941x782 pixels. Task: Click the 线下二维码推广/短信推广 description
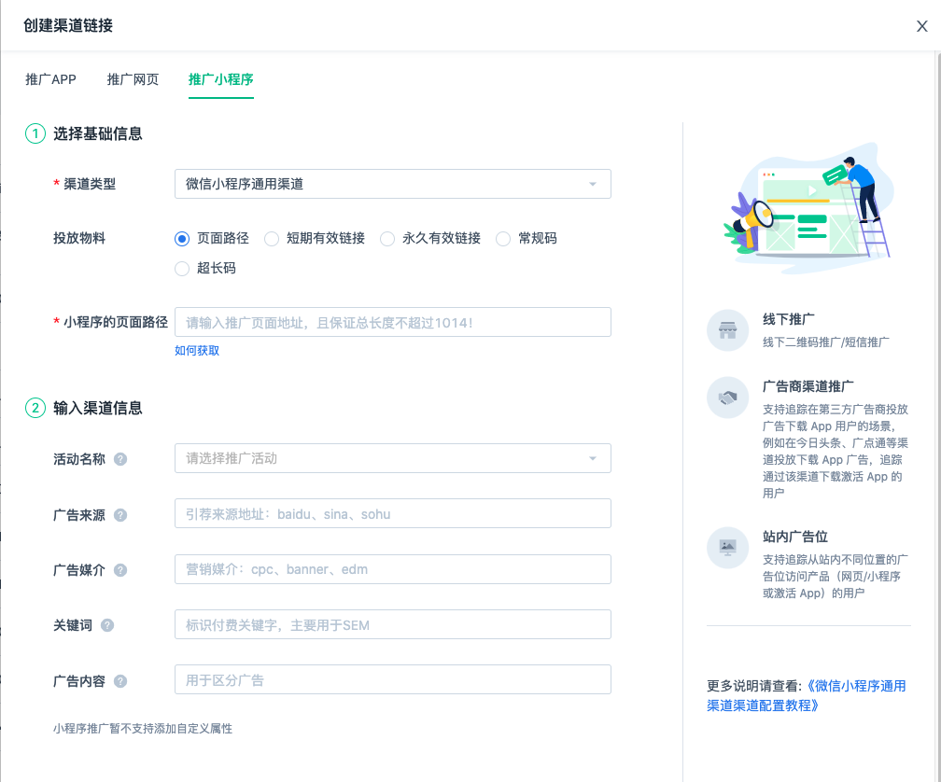[x=826, y=342]
